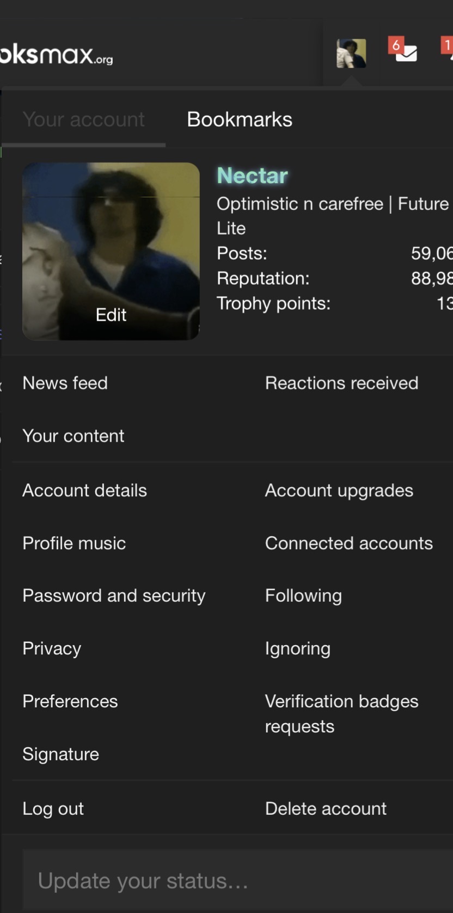The width and height of the screenshot is (453, 913).
Task: Go to Account details
Action: click(x=85, y=490)
